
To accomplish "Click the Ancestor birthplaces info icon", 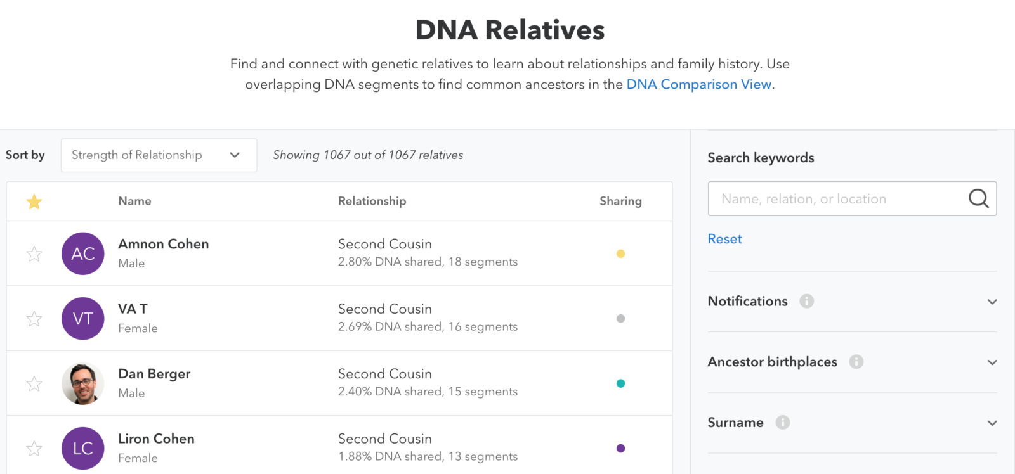I will (x=856, y=362).
